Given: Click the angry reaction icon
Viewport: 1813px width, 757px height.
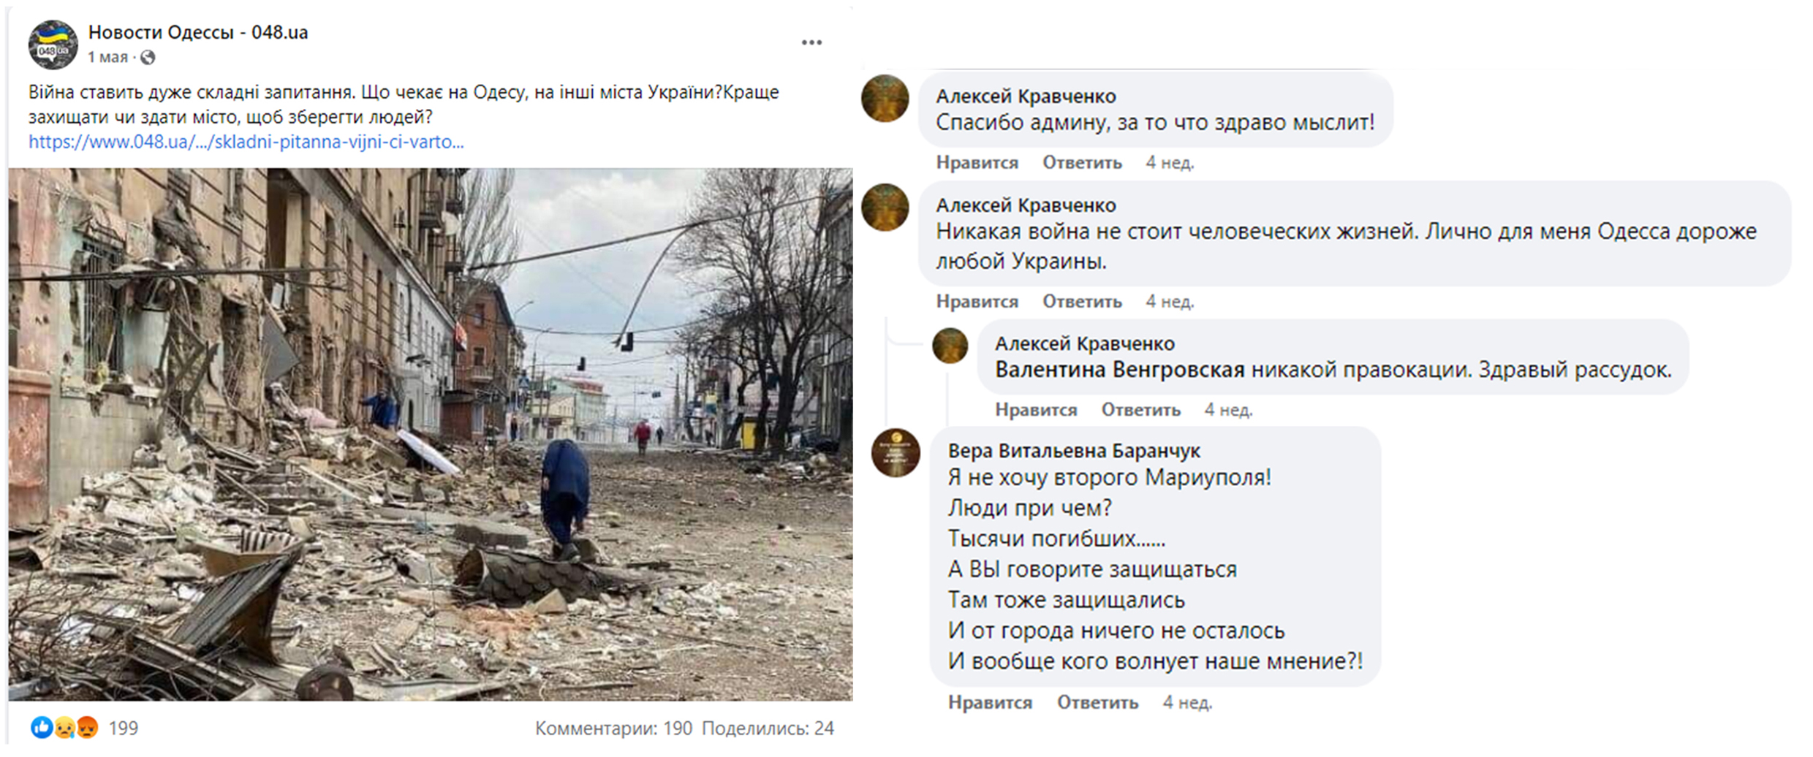Looking at the screenshot, I should (87, 727).
